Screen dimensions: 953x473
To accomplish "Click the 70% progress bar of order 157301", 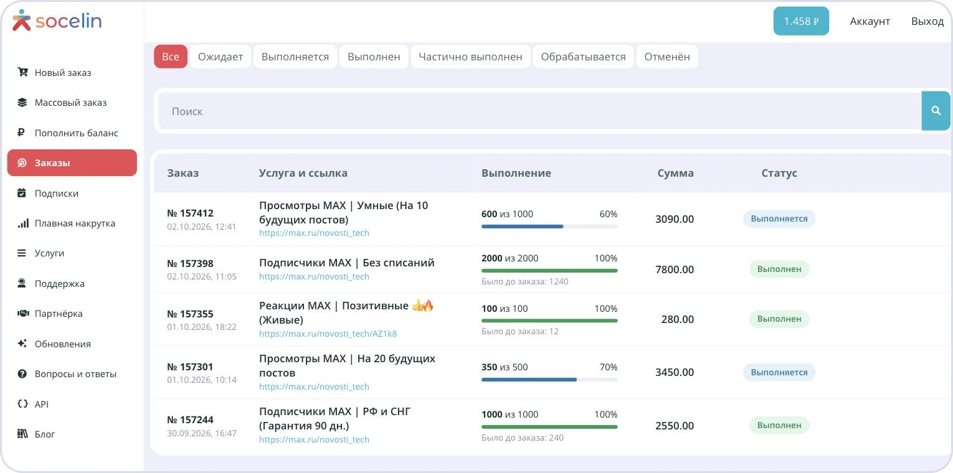I will coord(549,380).
